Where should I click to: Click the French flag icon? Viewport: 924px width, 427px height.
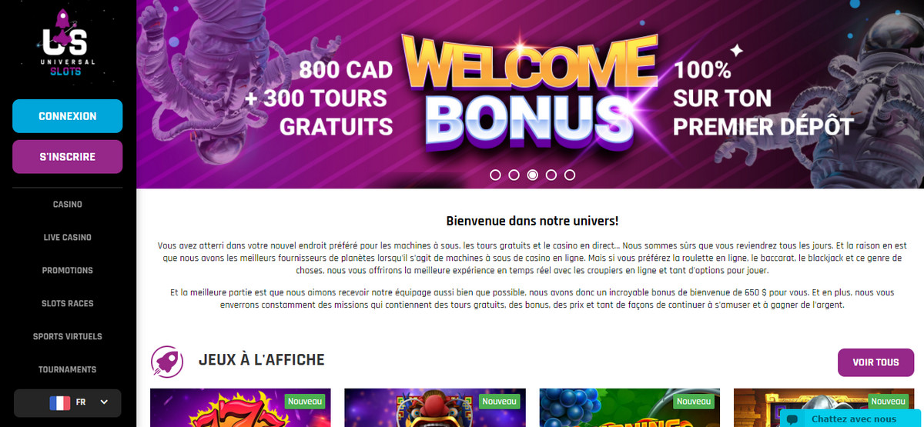click(x=59, y=402)
